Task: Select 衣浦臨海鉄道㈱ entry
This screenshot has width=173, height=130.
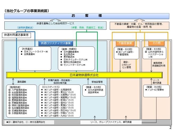Action: (18, 111)
